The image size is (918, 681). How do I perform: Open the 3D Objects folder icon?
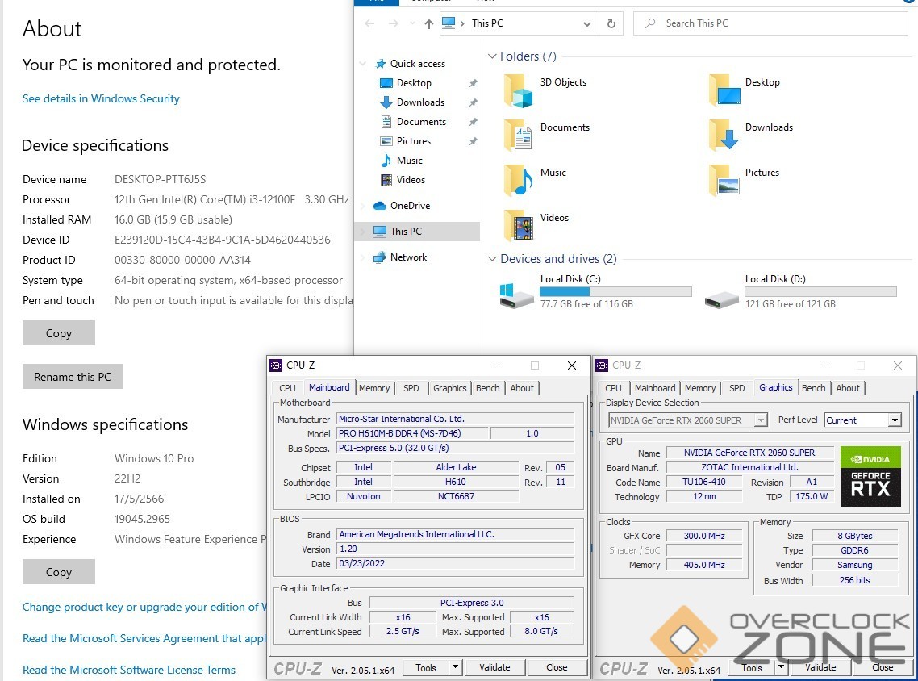[518, 90]
